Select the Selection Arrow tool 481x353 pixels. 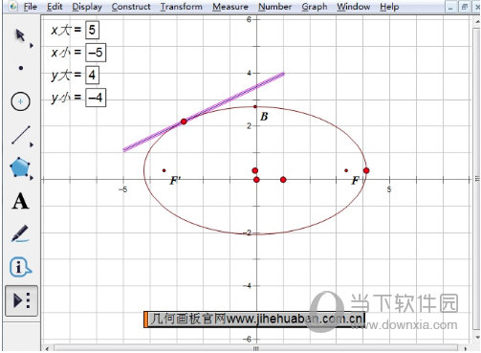point(20,35)
